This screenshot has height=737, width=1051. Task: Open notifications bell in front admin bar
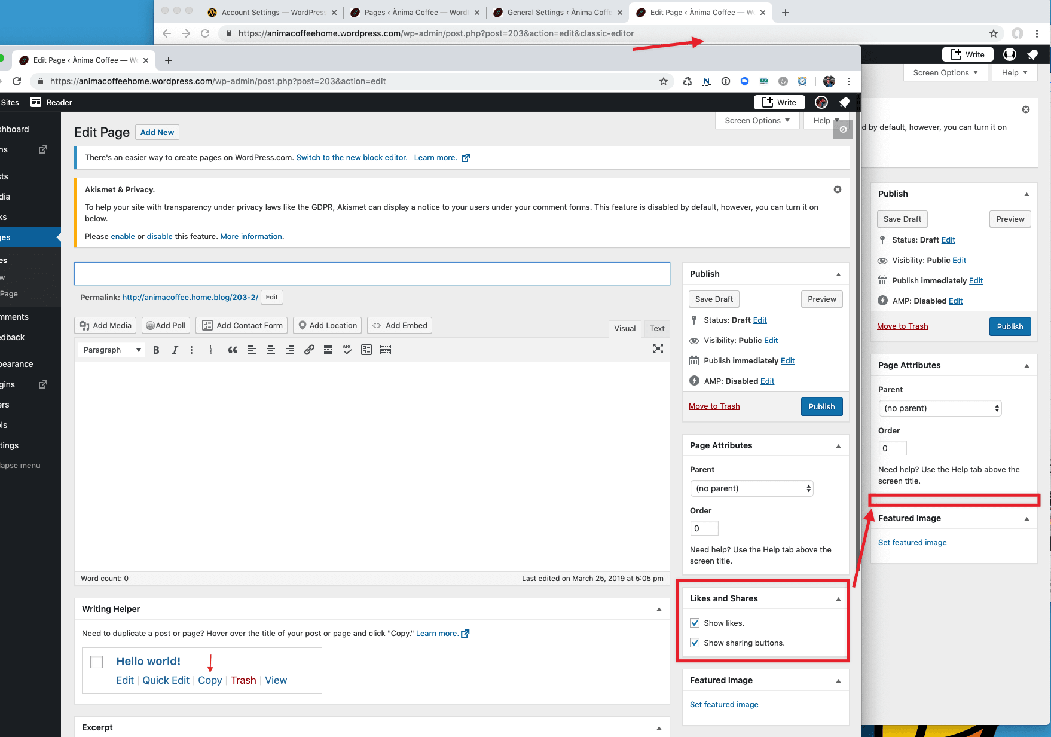844,103
